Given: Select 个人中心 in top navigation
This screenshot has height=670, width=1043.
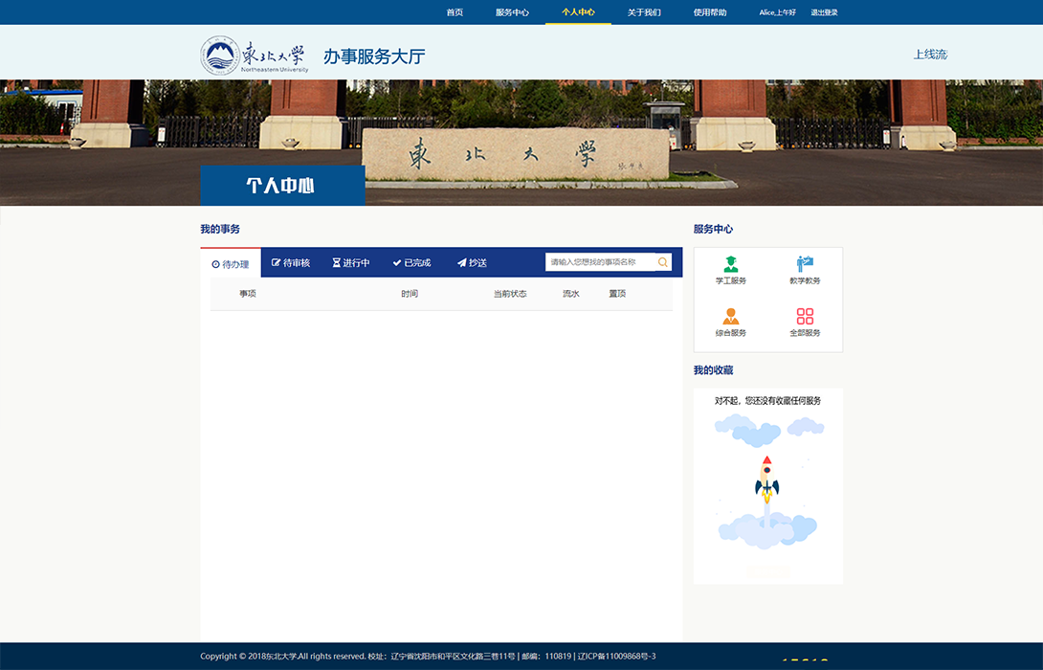Looking at the screenshot, I should [x=578, y=12].
